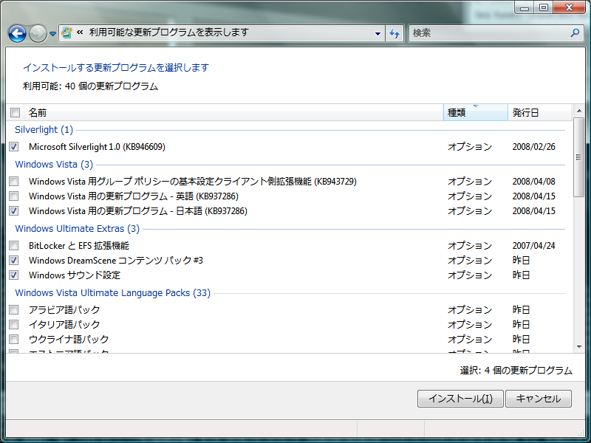This screenshot has width=591, height=443.
Task: Select the Windows サウンド設定 row text
Action: [75, 275]
